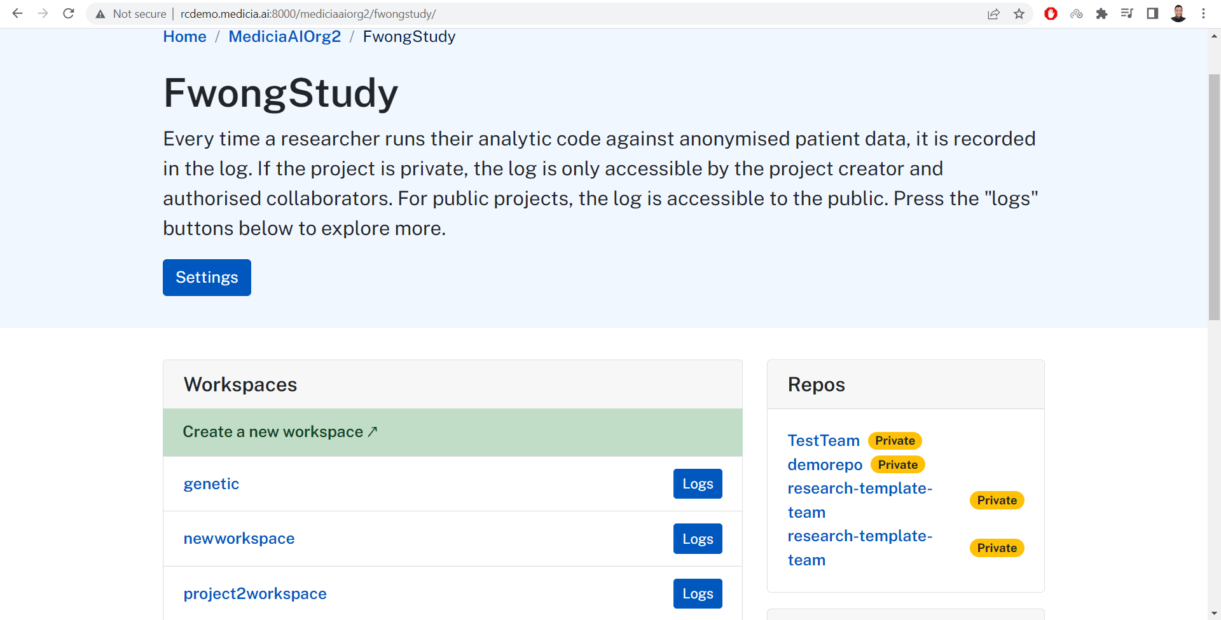
Task: Bookmark this page with the star
Action: (x=1019, y=14)
